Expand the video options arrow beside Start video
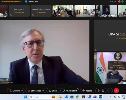126x100 pixels. [x=43, y=91]
